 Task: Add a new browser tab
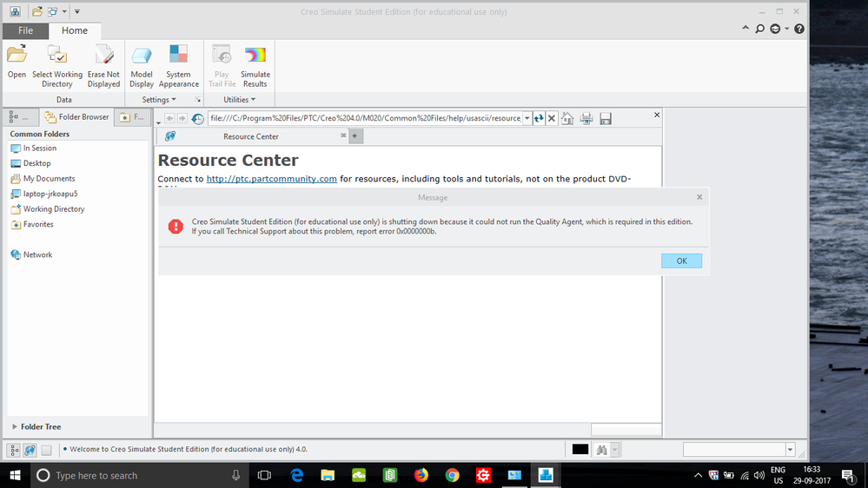tap(354, 136)
